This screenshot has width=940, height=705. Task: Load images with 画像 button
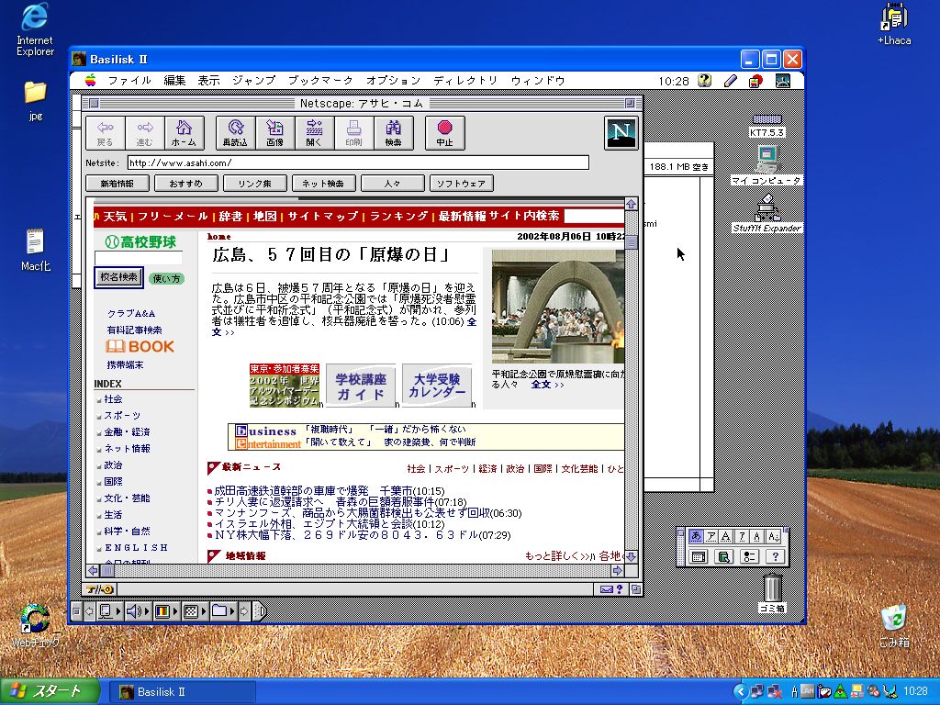click(274, 132)
